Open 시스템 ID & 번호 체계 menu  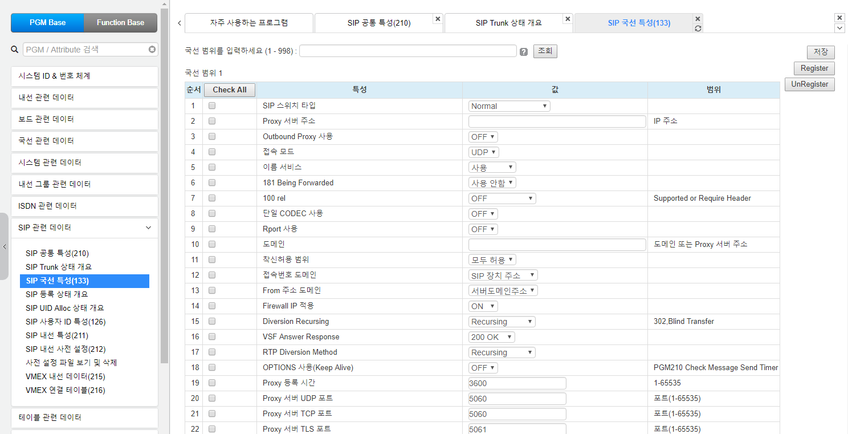(x=84, y=76)
